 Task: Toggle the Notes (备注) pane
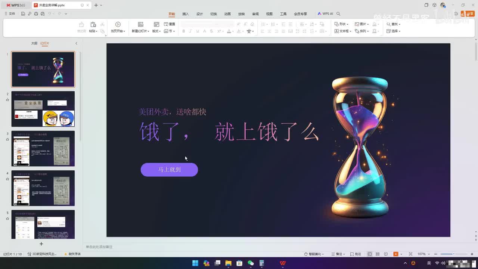coord(337,254)
